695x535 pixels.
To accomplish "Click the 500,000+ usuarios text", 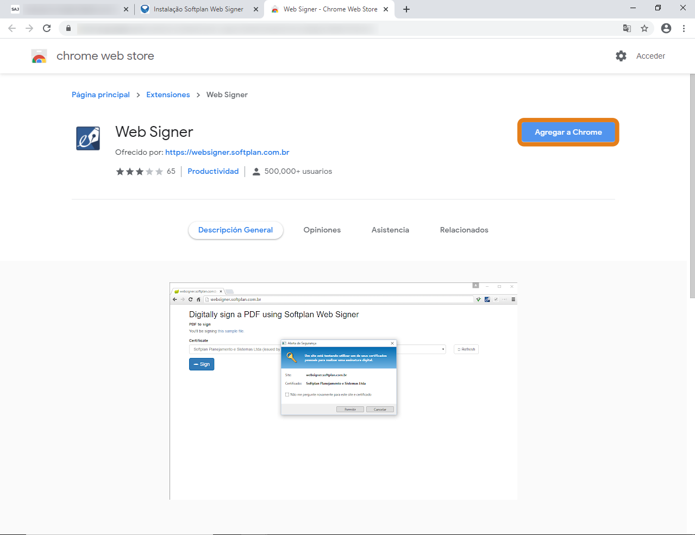I will click(x=298, y=171).
